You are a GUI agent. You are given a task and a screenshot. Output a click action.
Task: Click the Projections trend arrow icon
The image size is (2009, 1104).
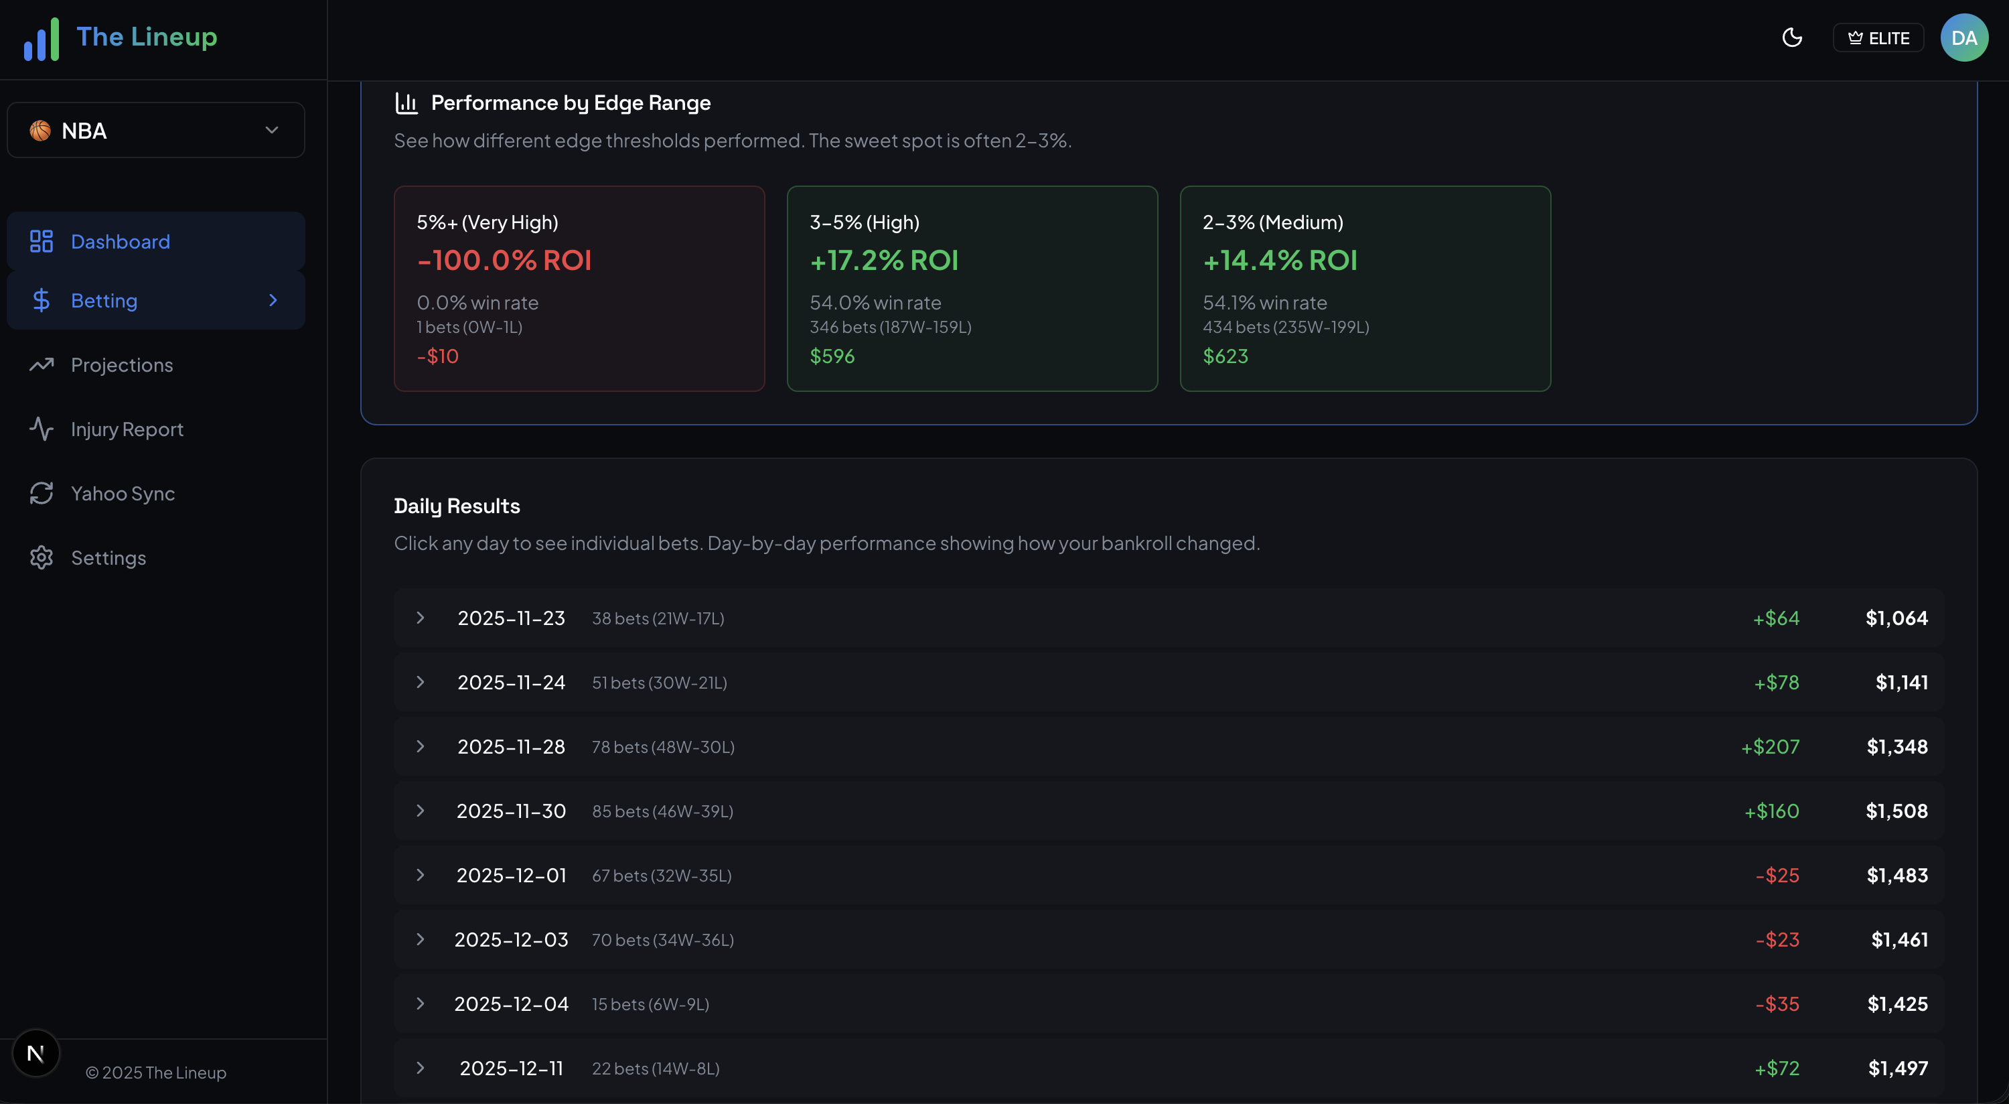click(42, 364)
